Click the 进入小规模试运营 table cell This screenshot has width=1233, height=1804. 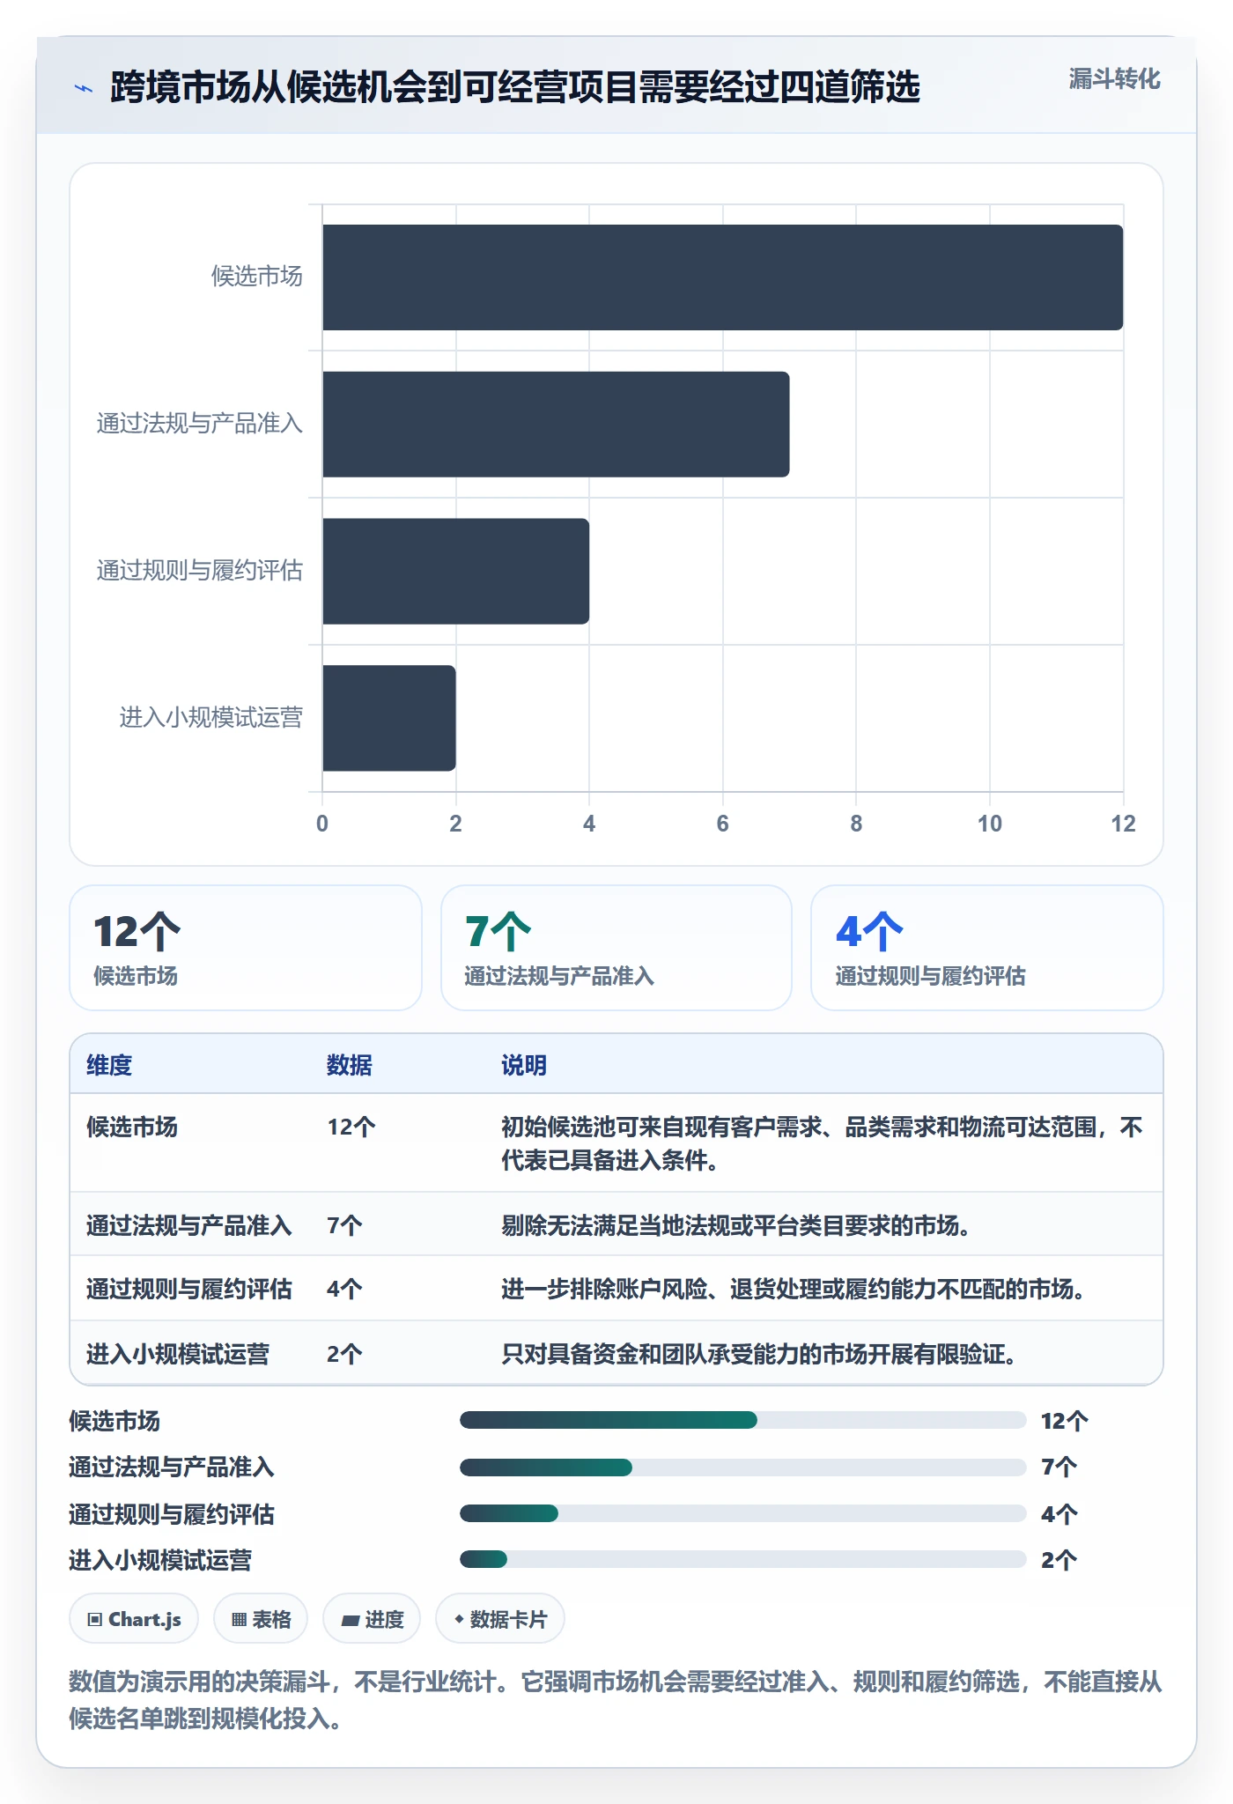[x=178, y=1354]
